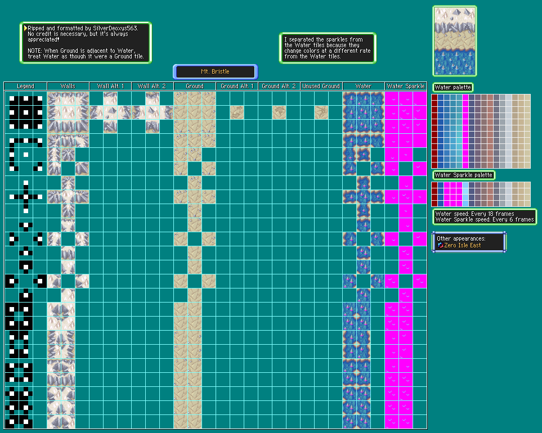Image resolution: width=542 pixels, height=433 pixels.
Task: Click the yellow arrow cursor in credits box
Action: (x=25, y=28)
